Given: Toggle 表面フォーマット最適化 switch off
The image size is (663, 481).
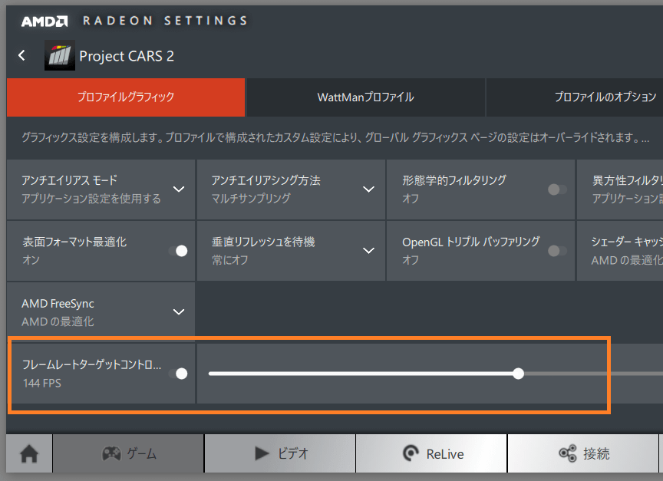Looking at the screenshot, I should click(178, 251).
